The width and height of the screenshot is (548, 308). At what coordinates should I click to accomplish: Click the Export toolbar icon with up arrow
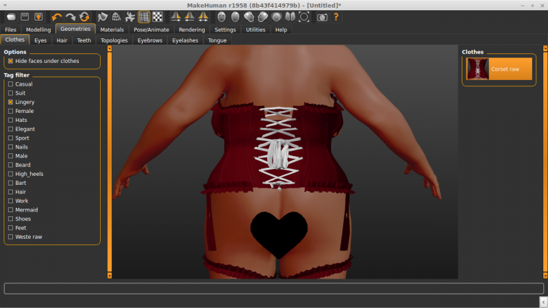click(38, 16)
